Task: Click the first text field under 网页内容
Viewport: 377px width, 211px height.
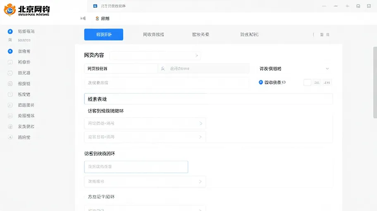Action: 121,68
